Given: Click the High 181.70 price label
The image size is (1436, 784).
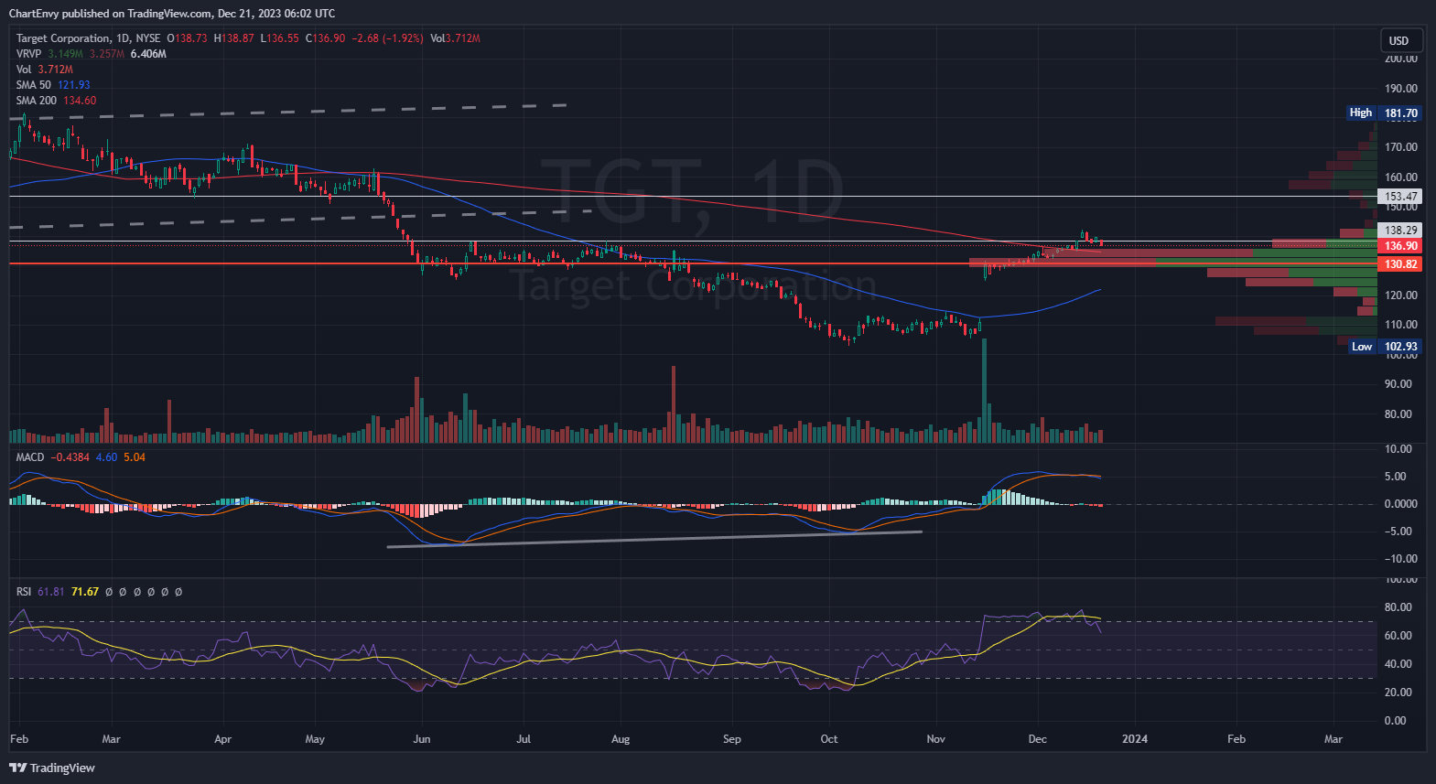Looking at the screenshot, I should click(x=1384, y=113).
